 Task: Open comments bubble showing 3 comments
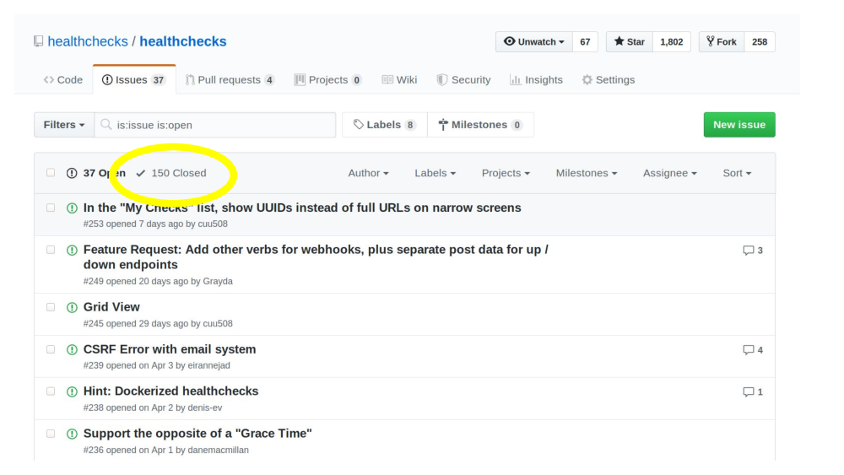pyautogui.click(x=753, y=250)
